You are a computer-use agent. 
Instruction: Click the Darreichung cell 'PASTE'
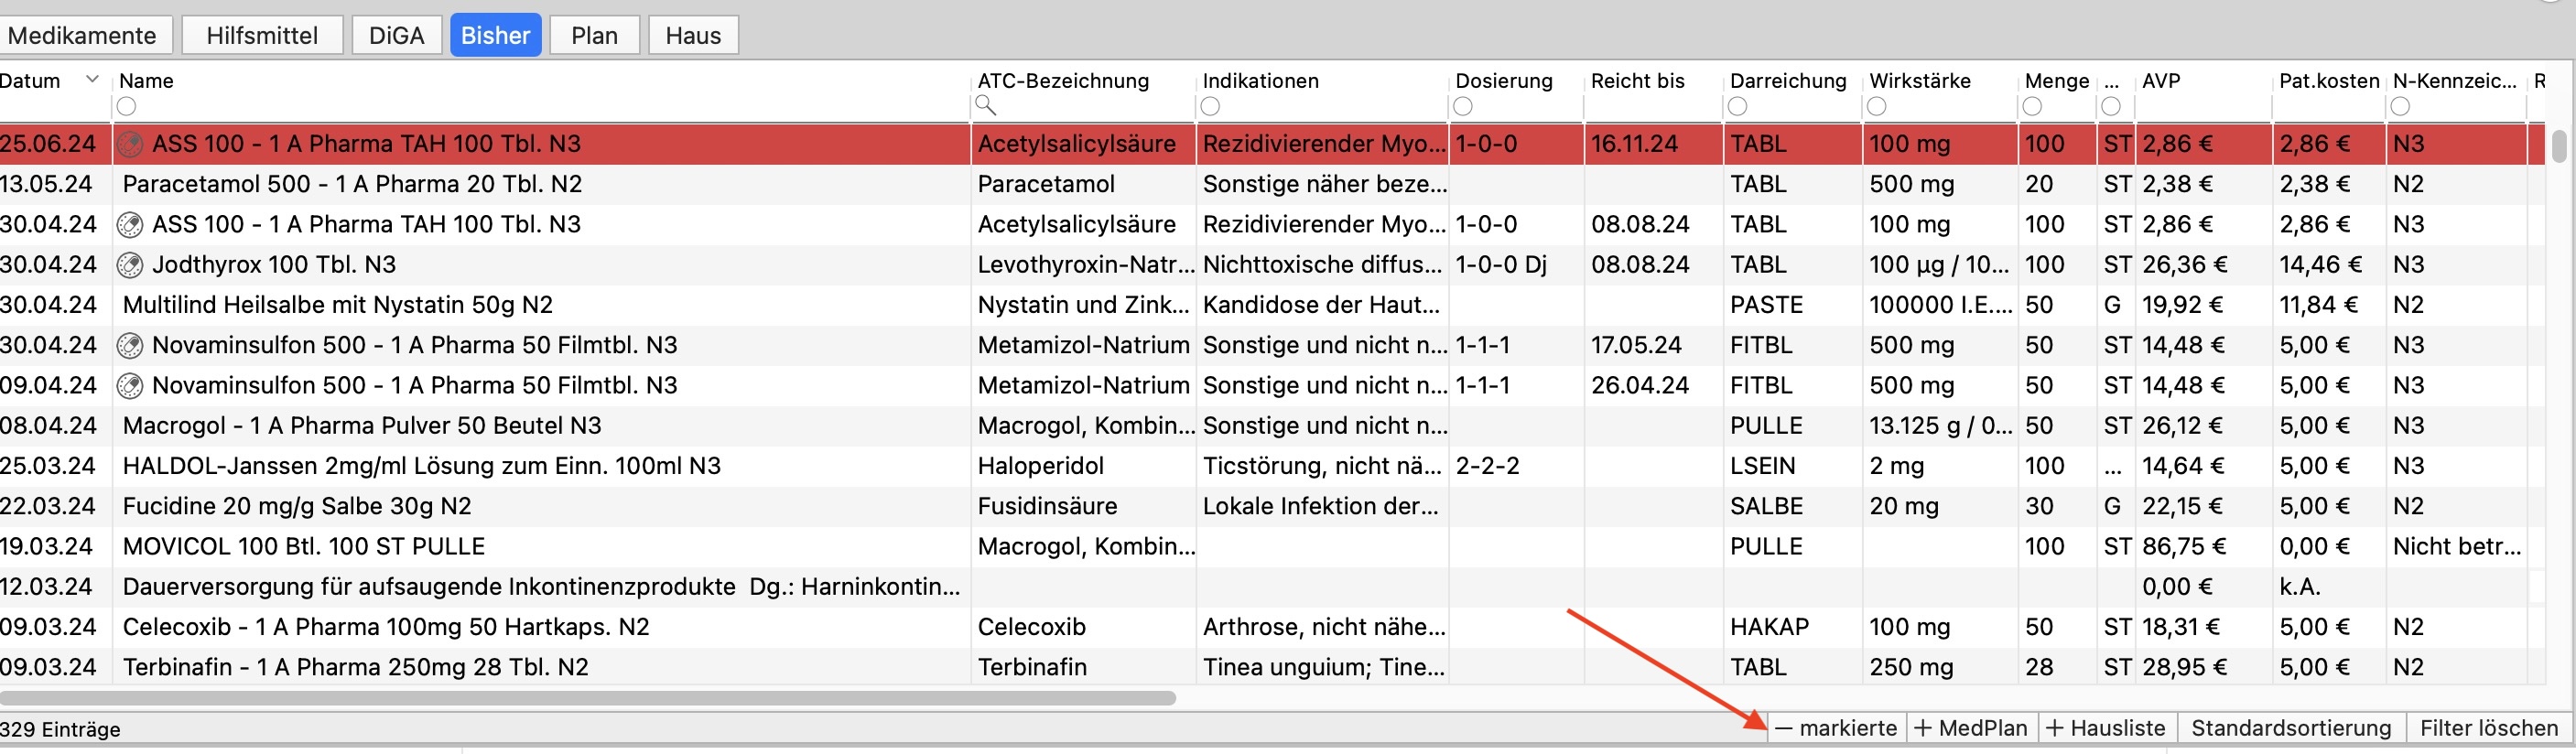click(1766, 305)
